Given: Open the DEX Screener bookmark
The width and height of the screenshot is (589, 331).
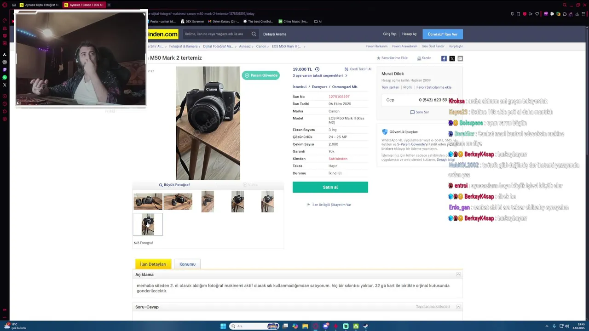Looking at the screenshot, I should (192, 21).
